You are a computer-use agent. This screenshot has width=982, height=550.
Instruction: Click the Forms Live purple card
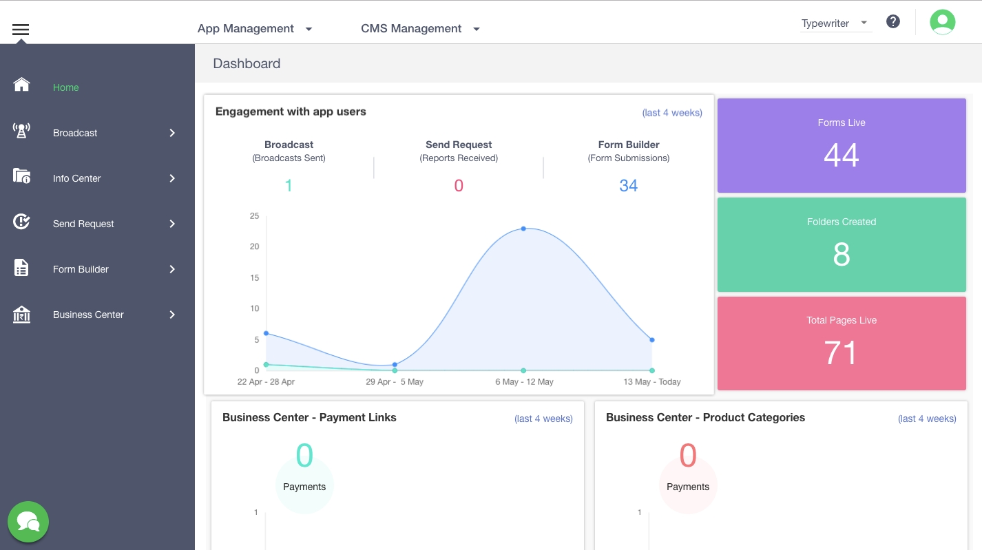click(x=842, y=145)
